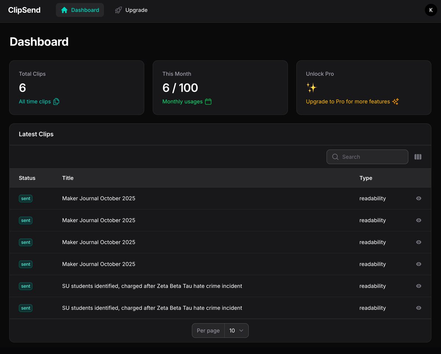This screenshot has height=354, width=441.
Task: Sort by the Status column header
Action: pos(27,178)
